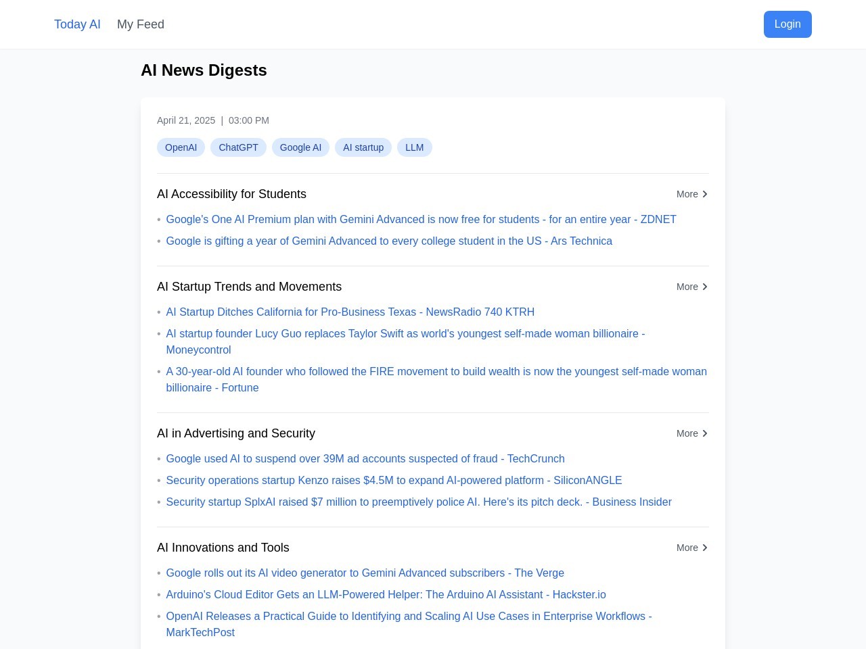The height and width of the screenshot is (649, 866).
Task: Open Ars Technica article on Gemini gift
Action: pyautogui.click(x=389, y=241)
